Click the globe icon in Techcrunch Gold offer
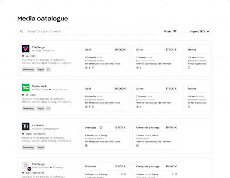This screenshot has width=230, height=178. pos(86,107)
